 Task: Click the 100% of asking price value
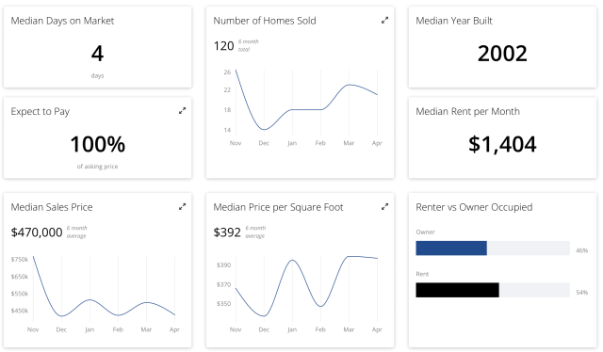[x=98, y=145]
